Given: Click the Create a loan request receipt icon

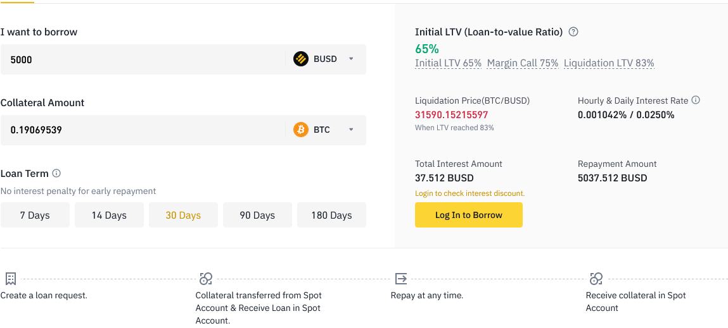Looking at the screenshot, I should [11, 279].
